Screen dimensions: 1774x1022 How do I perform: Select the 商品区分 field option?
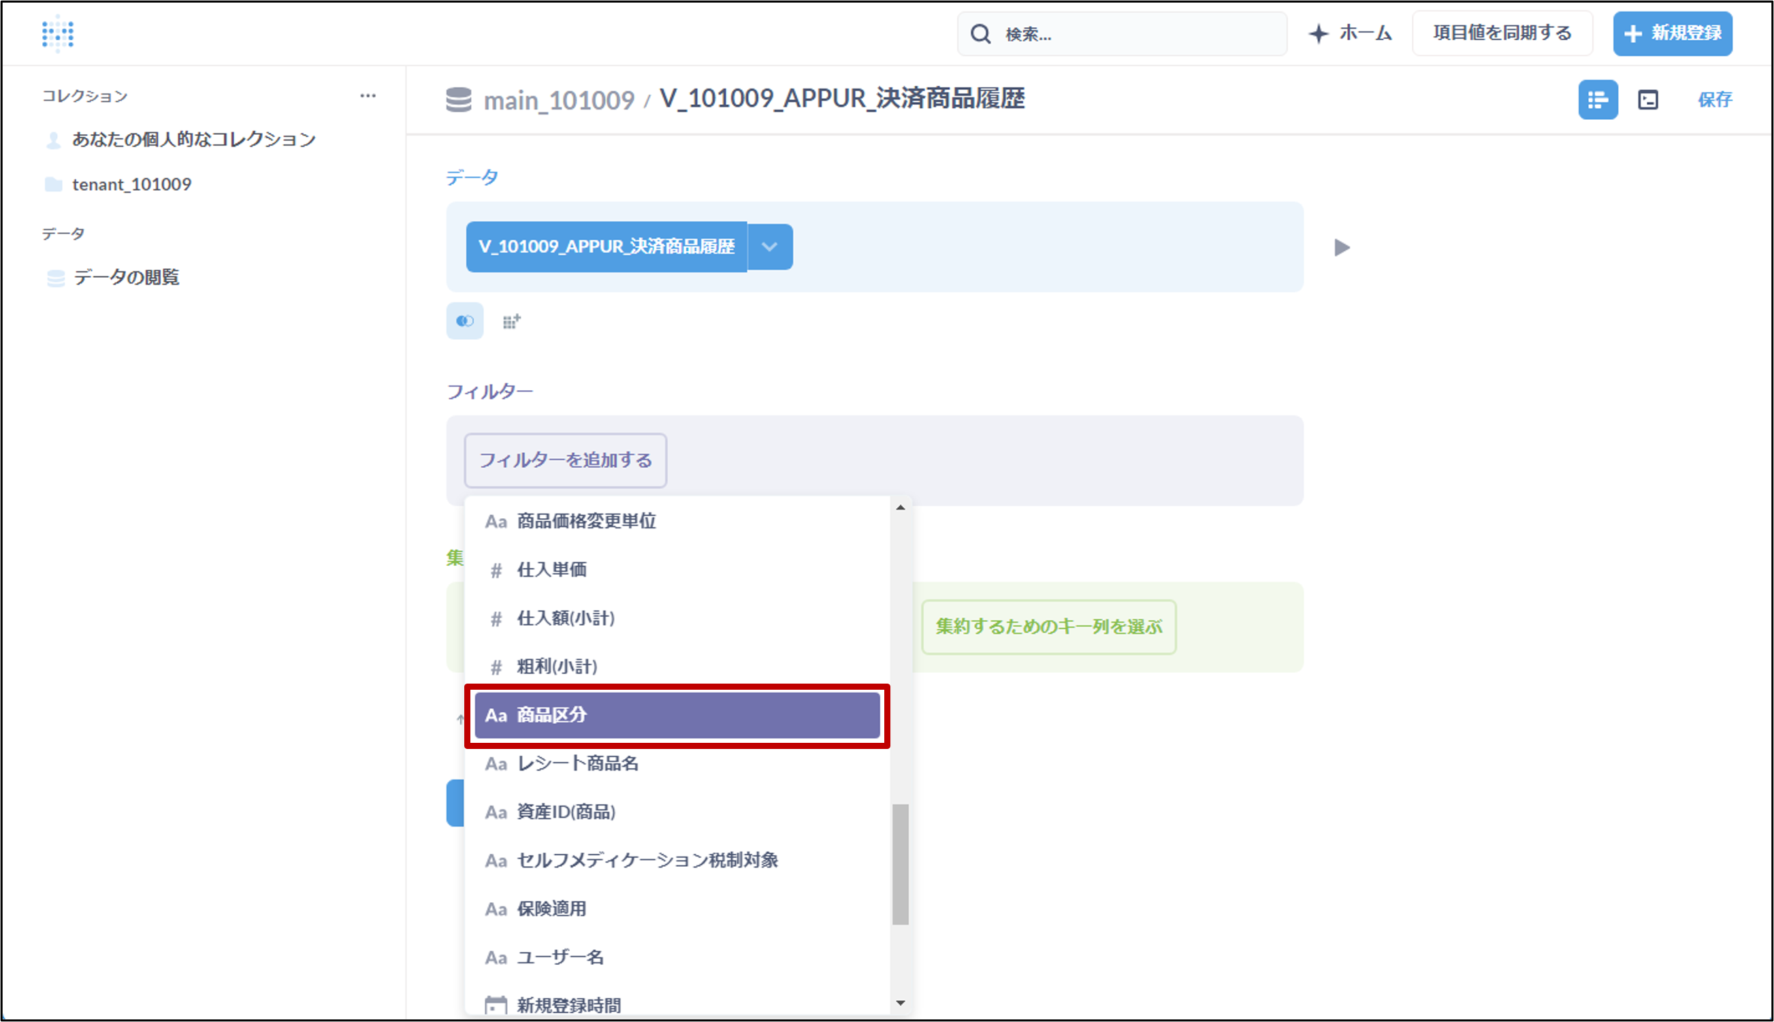click(x=677, y=714)
